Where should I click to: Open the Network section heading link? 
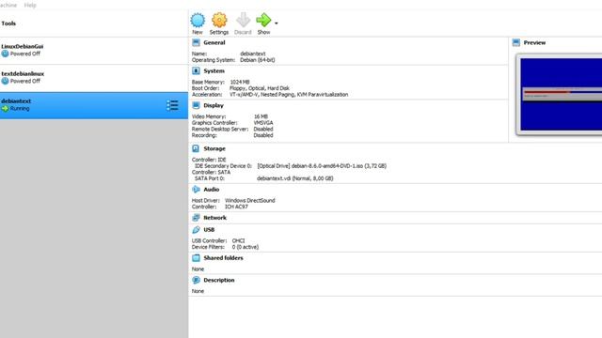pos(215,218)
